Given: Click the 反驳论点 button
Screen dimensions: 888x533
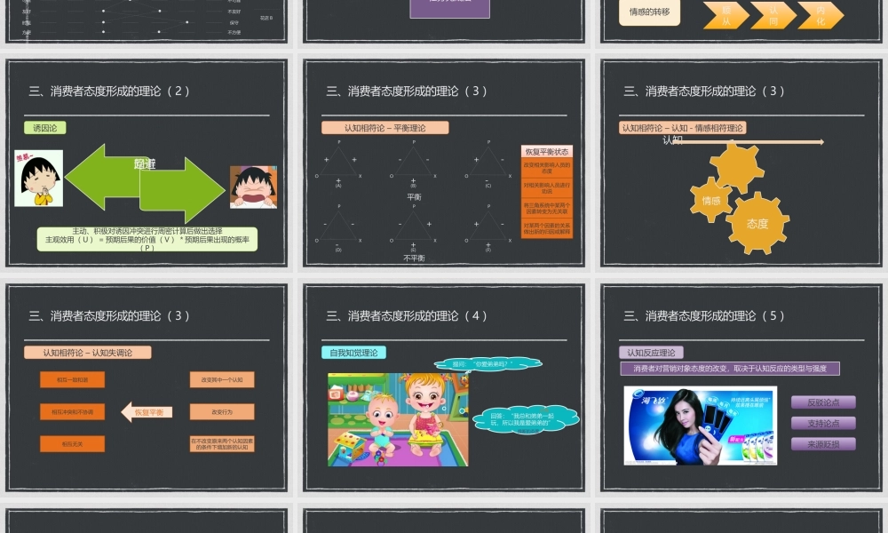Looking at the screenshot, I should point(826,402).
